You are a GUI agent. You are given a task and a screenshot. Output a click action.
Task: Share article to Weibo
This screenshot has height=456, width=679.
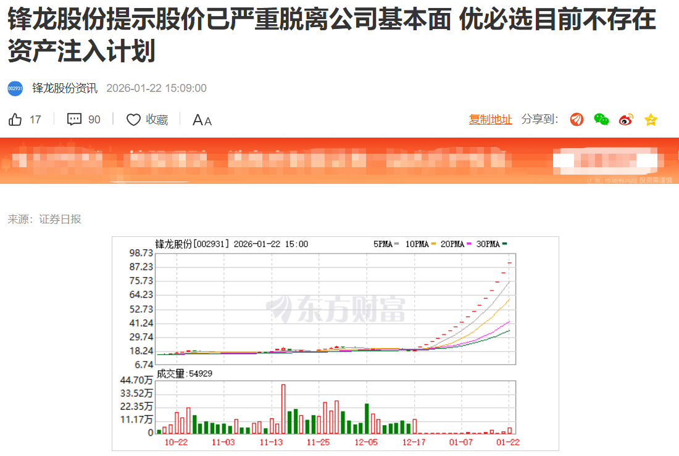626,120
